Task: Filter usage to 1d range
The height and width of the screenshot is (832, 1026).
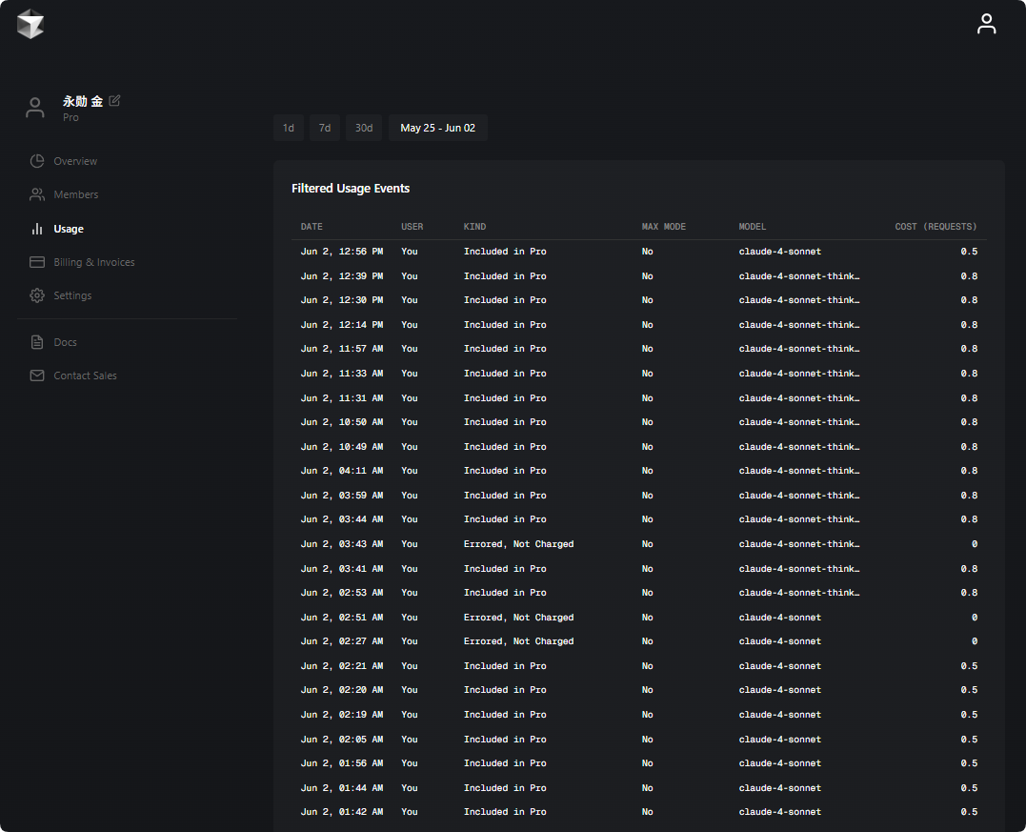Action: (x=289, y=128)
